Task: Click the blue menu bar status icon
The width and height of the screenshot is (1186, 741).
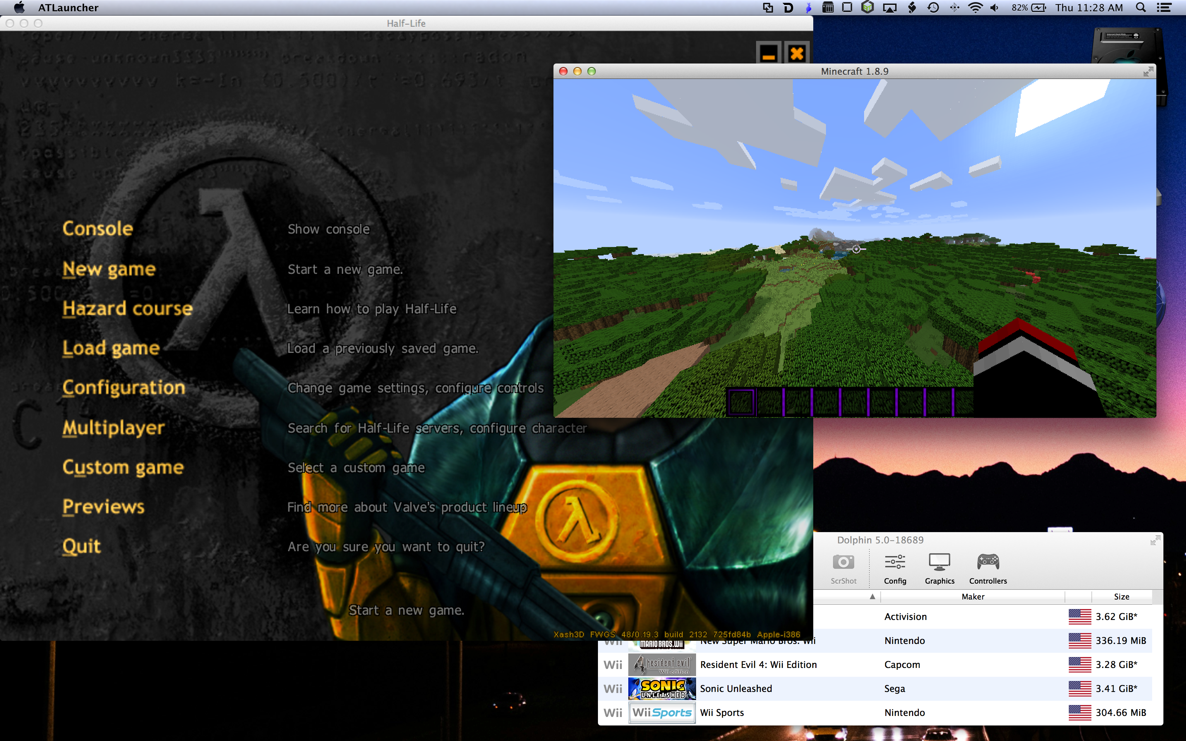Action: tap(808, 7)
